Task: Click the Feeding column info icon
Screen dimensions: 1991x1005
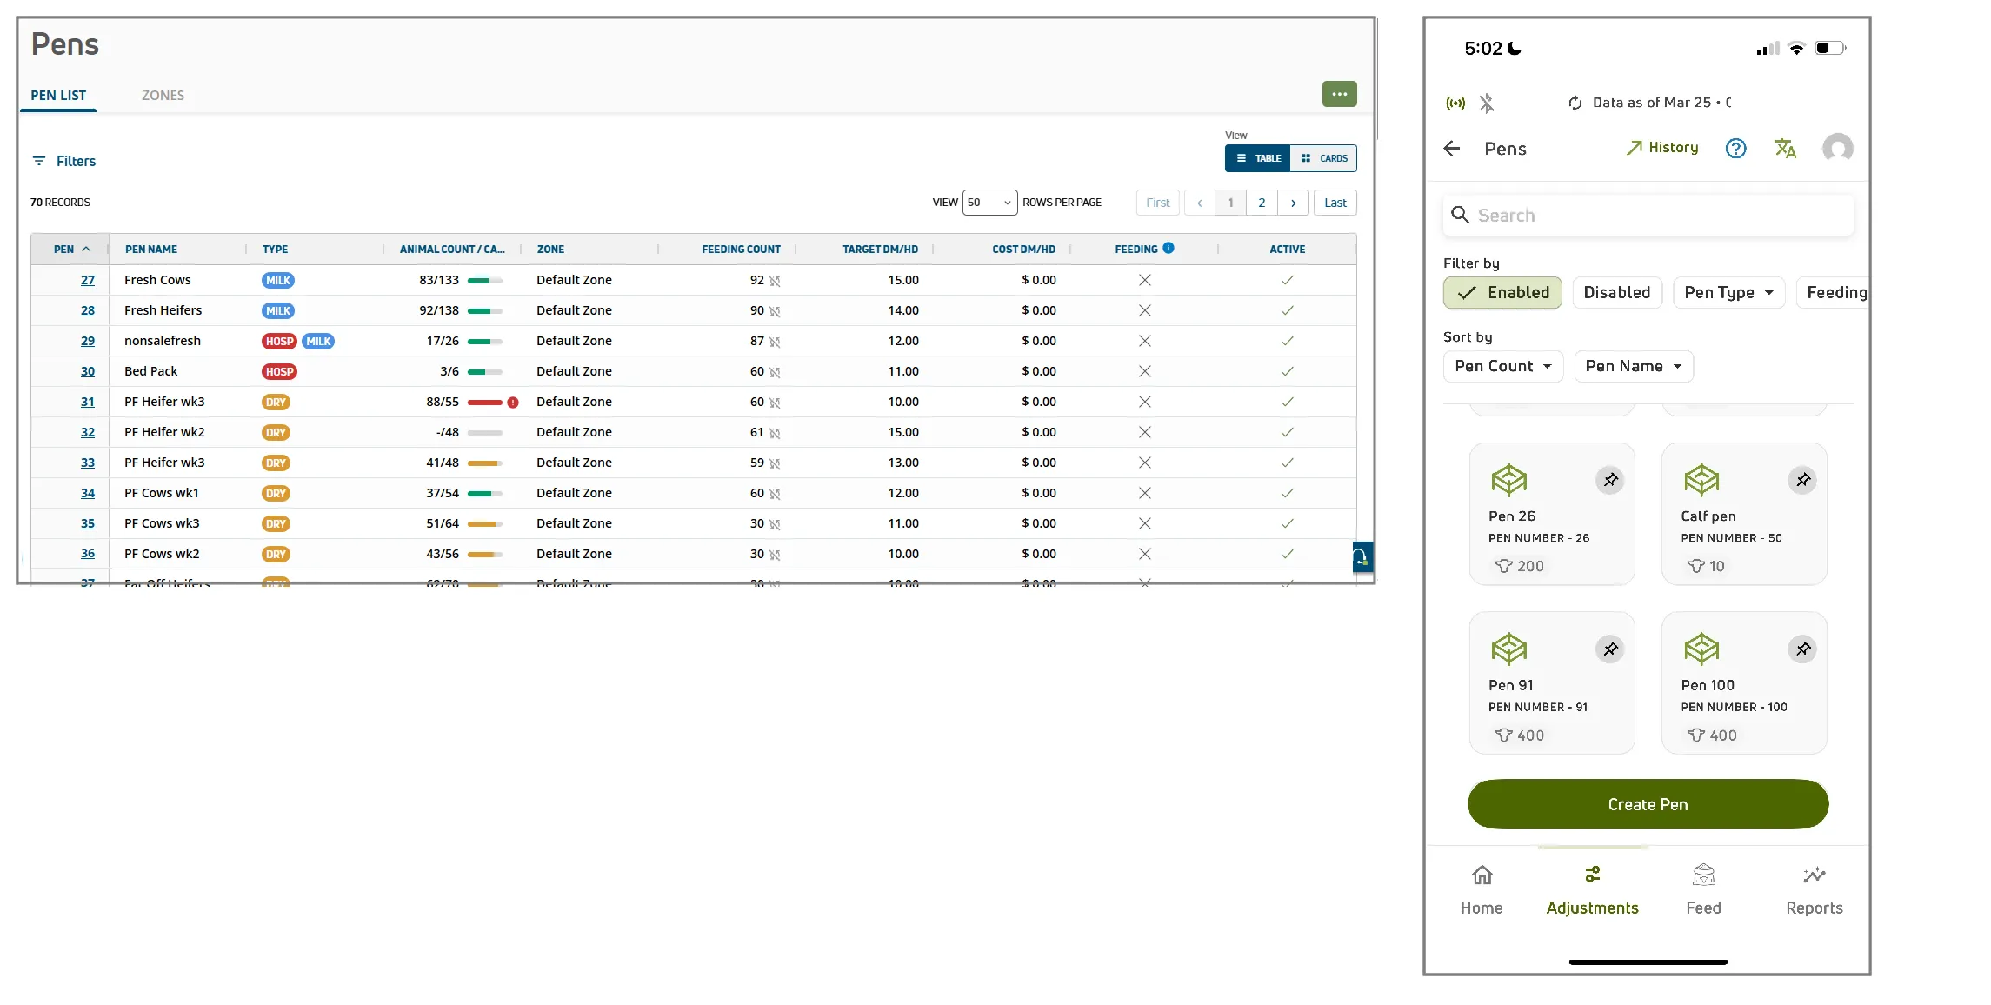Action: pos(1169,248)
